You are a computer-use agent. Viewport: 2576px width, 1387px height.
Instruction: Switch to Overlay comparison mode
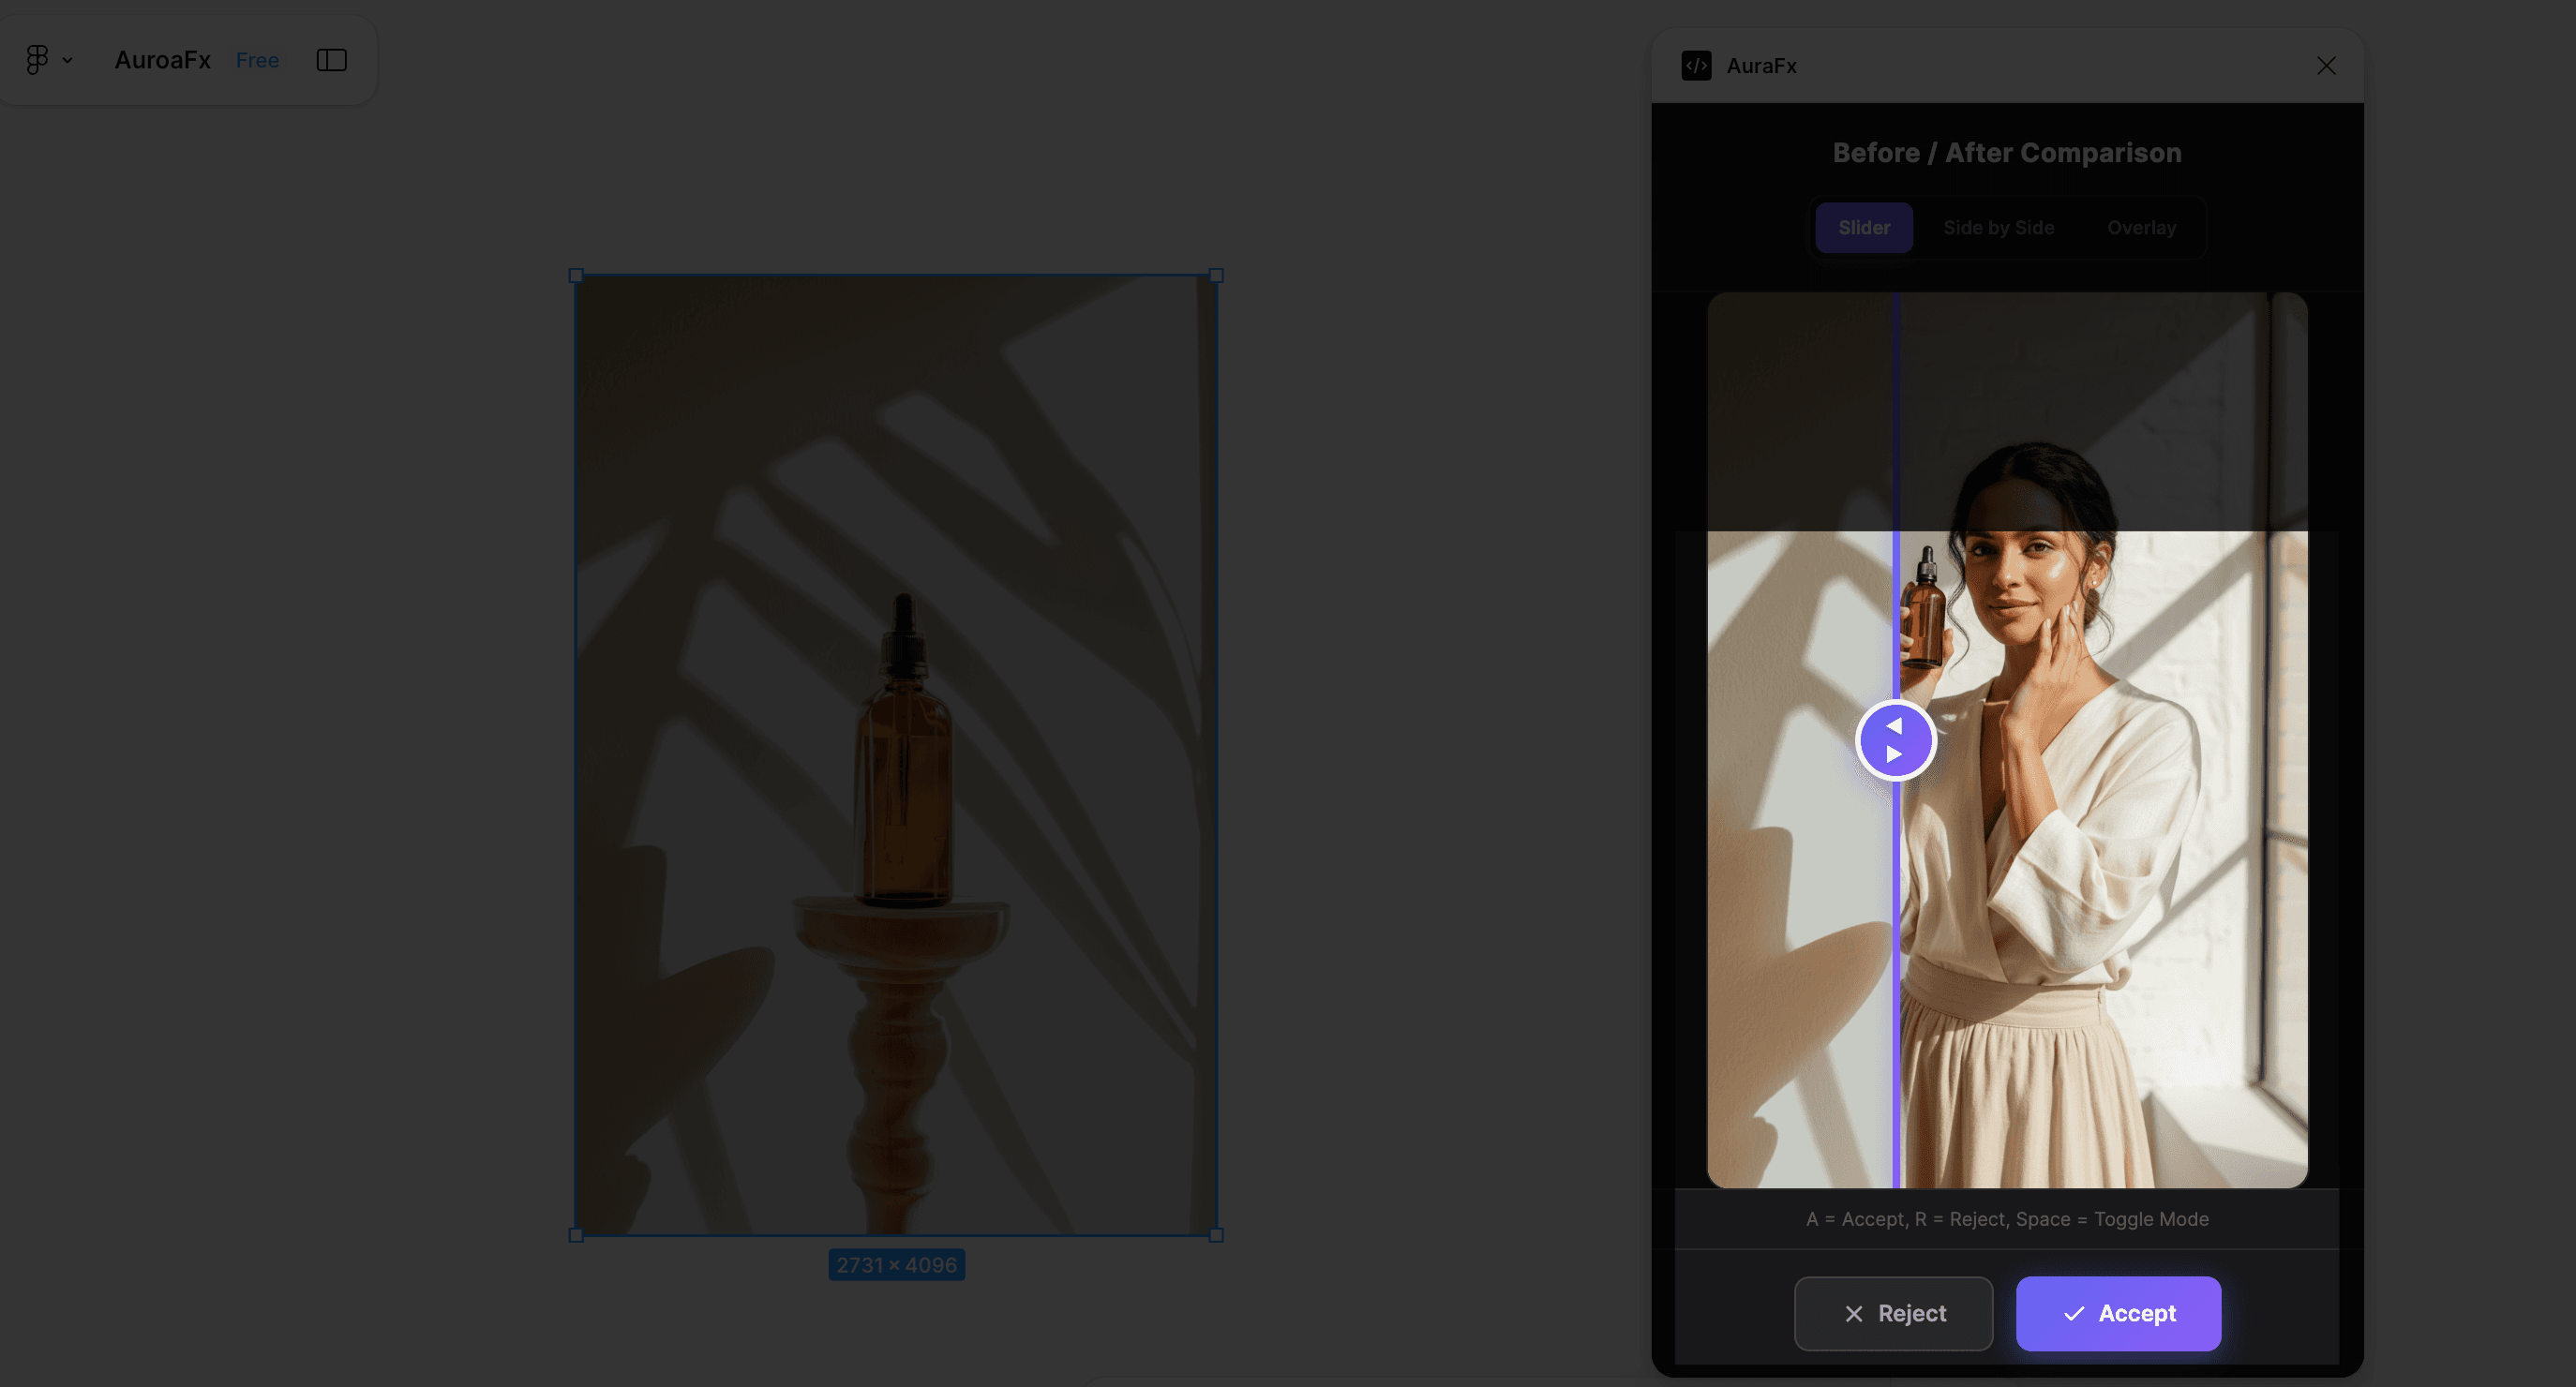pos(2141,228)
